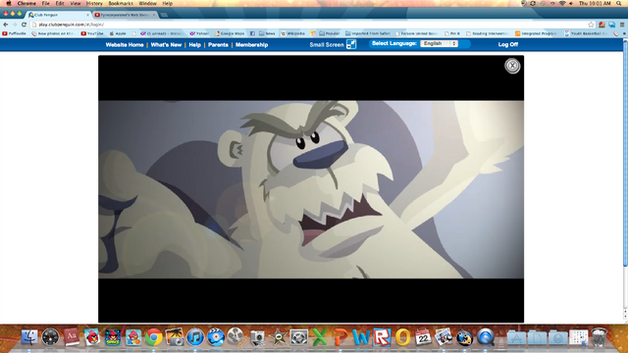This screenshot has height=353, width=628.
Task: Expand the Popular bookmarks folder
Action: (330, 33)
